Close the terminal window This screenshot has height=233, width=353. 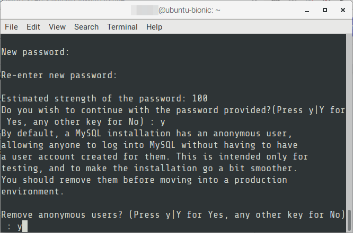point(342,10)
